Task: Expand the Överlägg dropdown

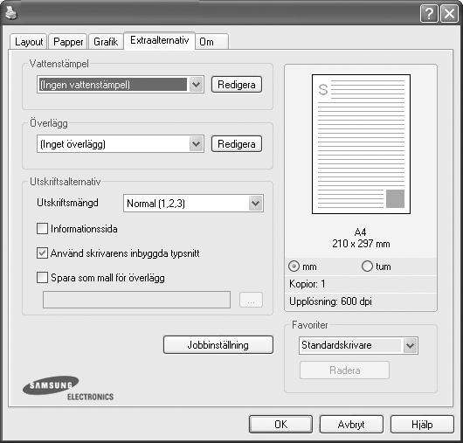Action: [x=197, y=144]
